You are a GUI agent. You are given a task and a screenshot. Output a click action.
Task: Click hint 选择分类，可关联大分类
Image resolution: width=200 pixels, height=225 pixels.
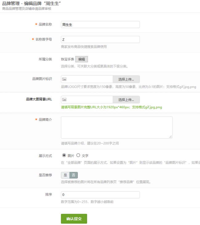(94, 66)
